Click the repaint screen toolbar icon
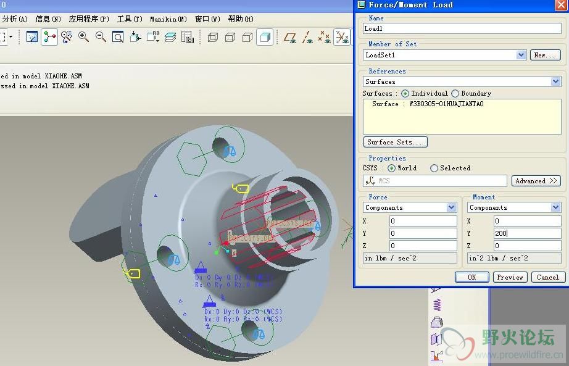The image size is (569, 366). tap(32, 36)
